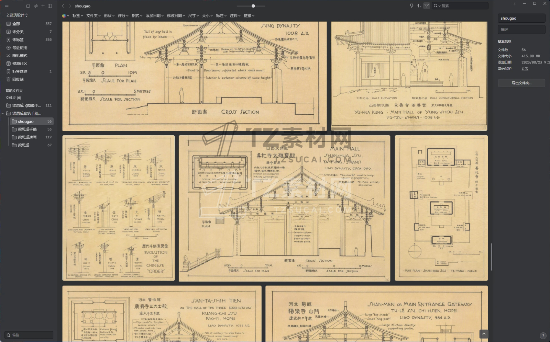Open the help question mark button

tap(543, 336)
